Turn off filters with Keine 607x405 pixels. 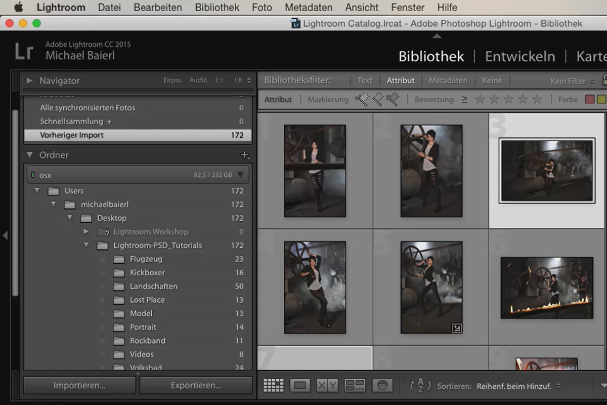click(492, 80)
